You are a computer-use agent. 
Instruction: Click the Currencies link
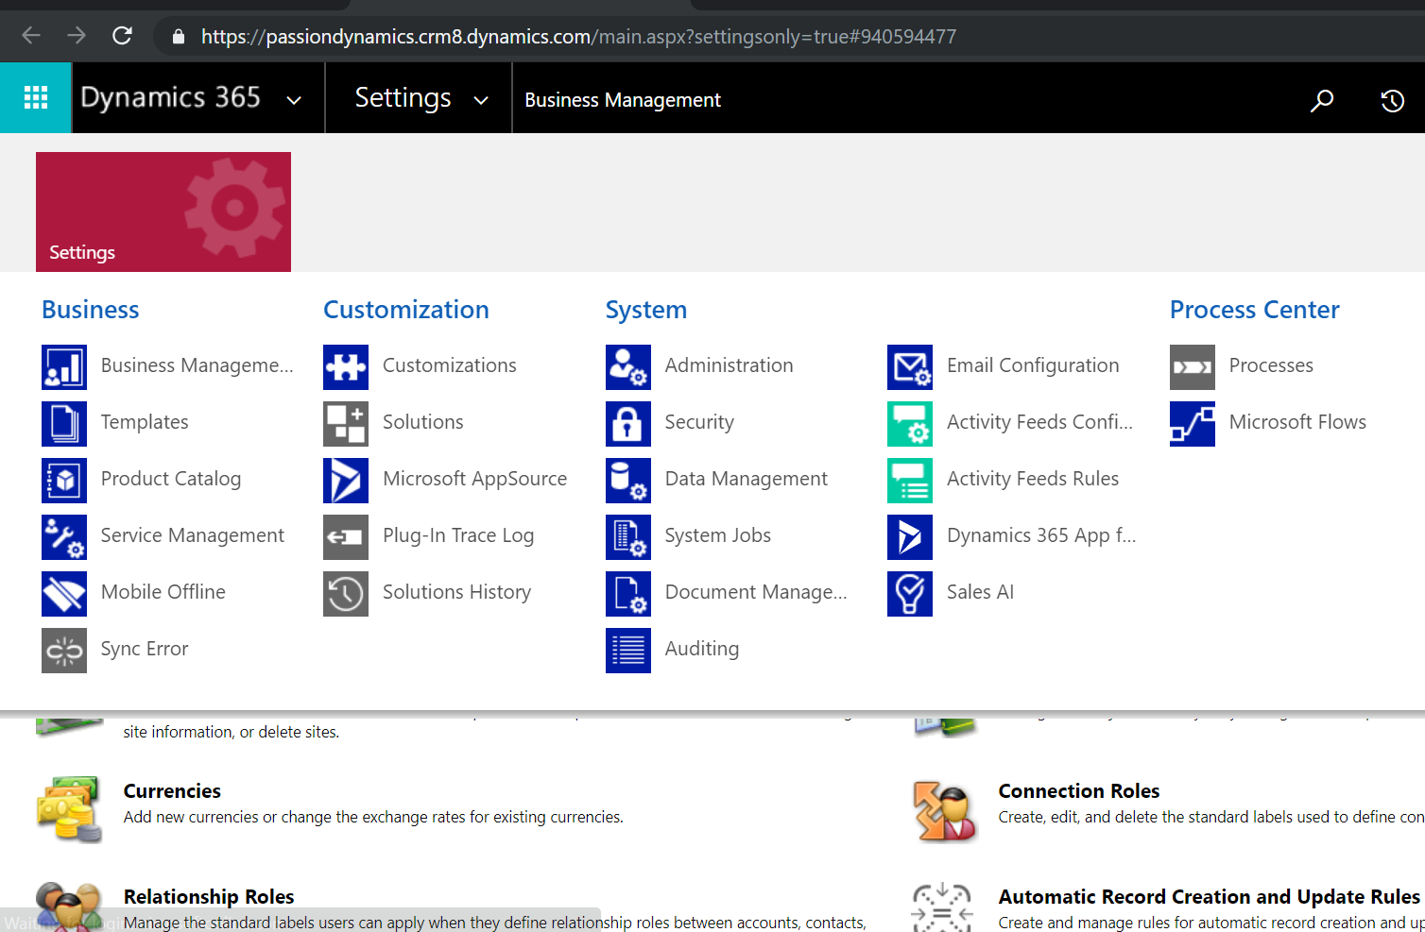click(172, 791)
